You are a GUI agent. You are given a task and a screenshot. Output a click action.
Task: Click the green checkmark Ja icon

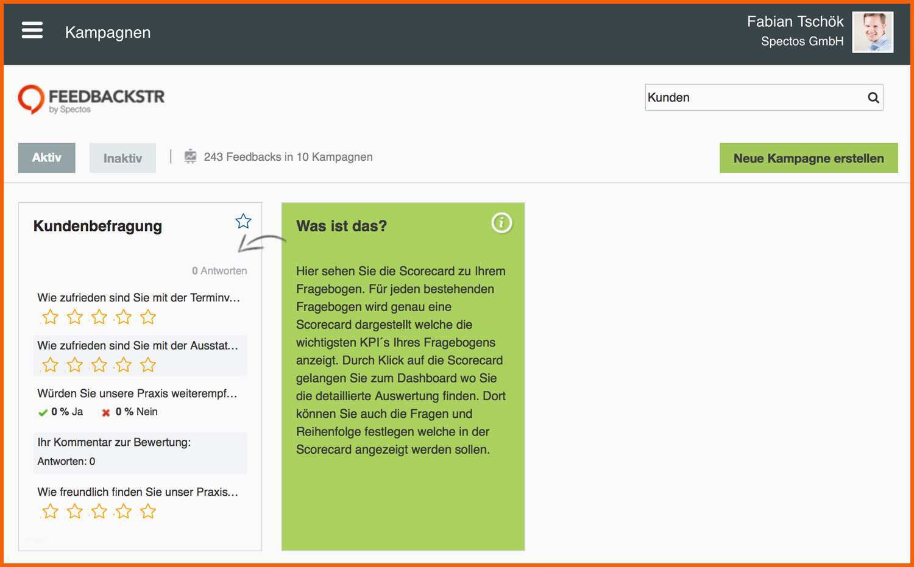pos(43,412)
